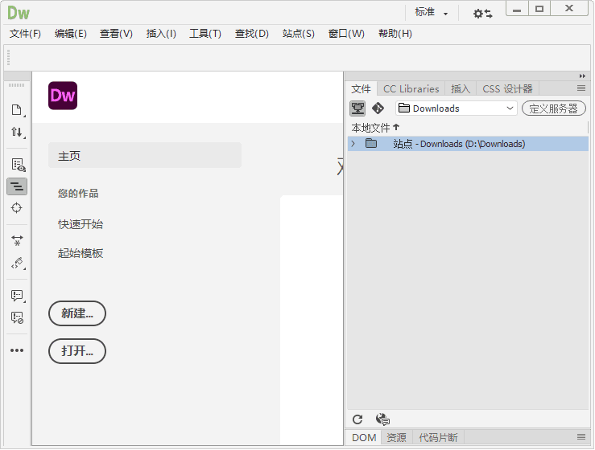Screen dimensions: 595x450
Task: Open the 编辑(E) menu
Action: pyautogui.click(x=71, y=34)
